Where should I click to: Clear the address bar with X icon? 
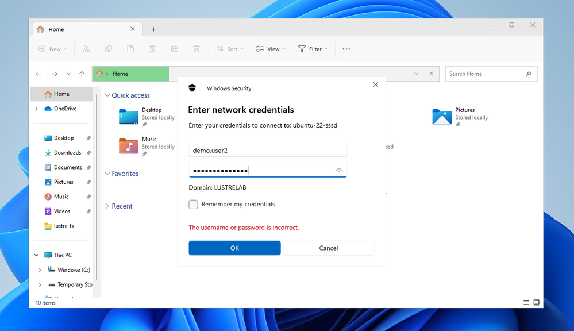tap(432, 74)
